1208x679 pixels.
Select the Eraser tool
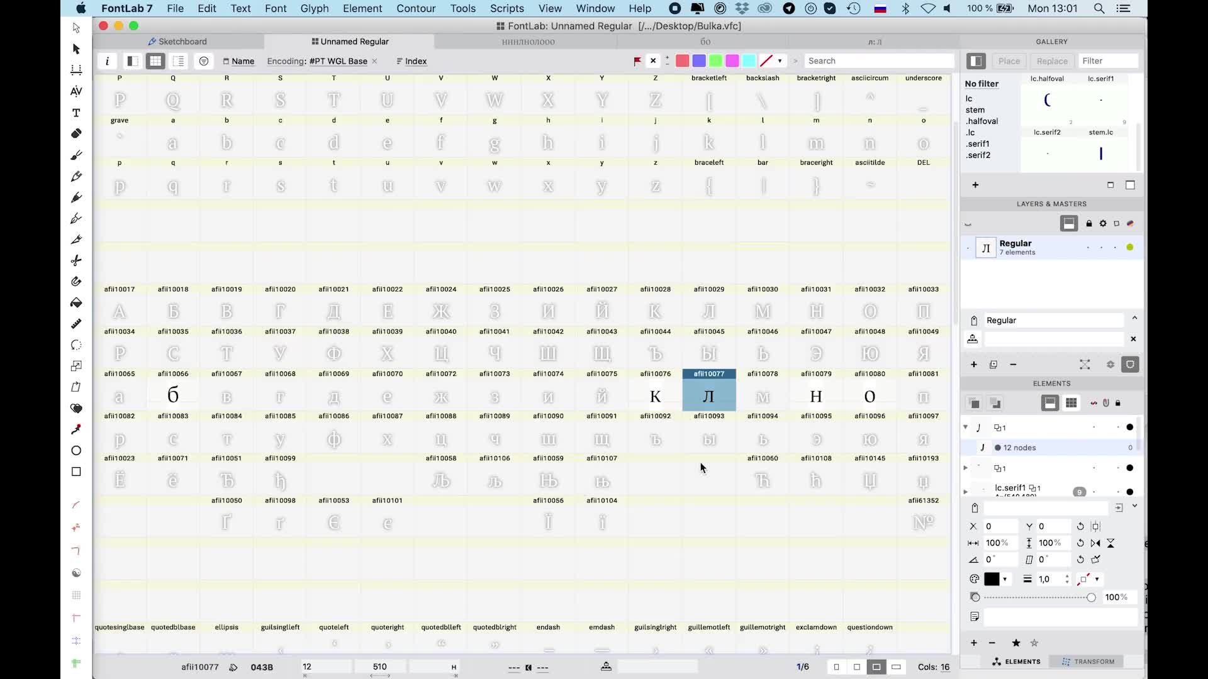pyautogui.click(x=76, y=133)
